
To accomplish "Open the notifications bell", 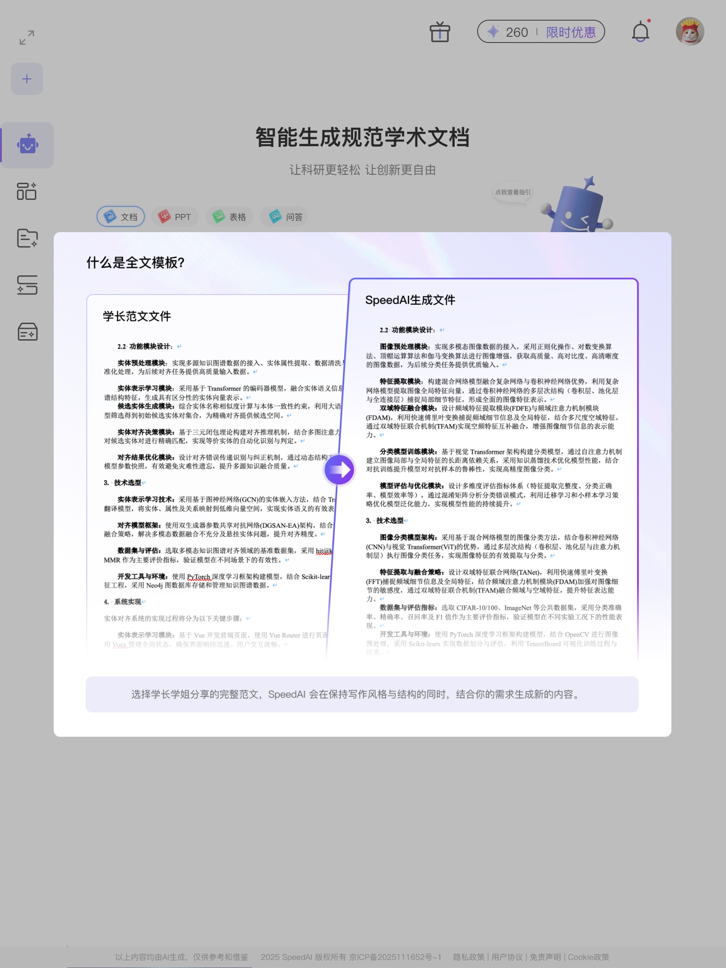I will pyautogui.click(x=640, y=32).
